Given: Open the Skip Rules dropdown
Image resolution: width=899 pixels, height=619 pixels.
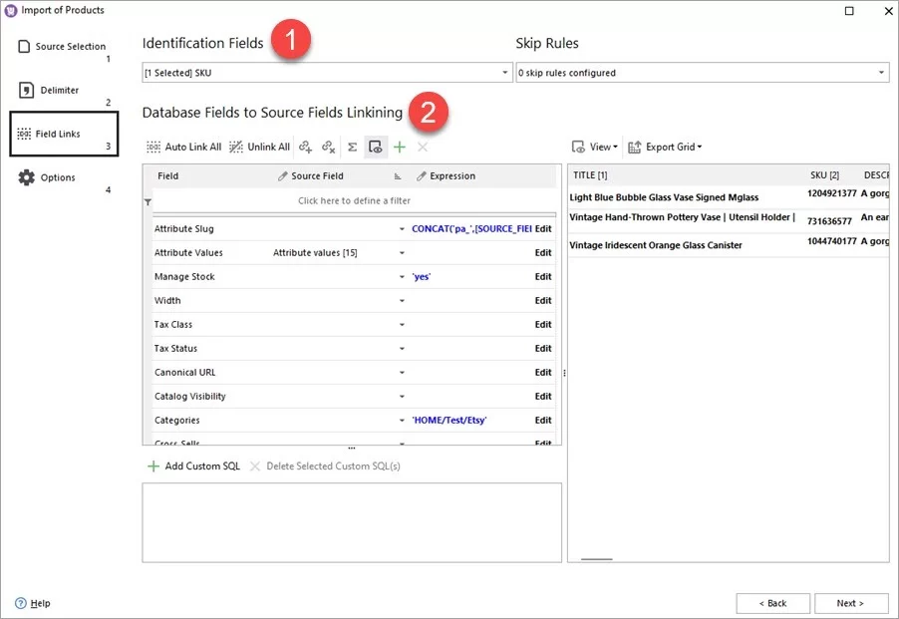Looking at the screenshot, I should point(879,71).
